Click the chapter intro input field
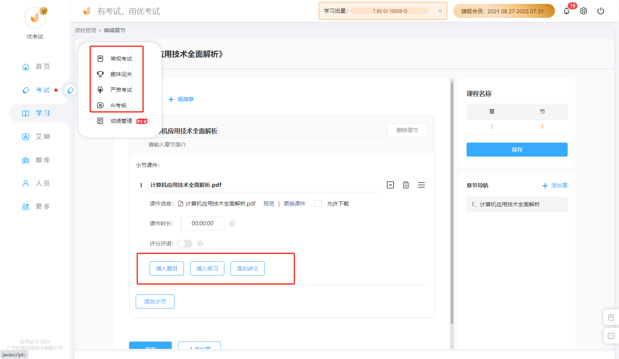Screen dimensions: 619x359 pyautogui.click(x=264, y=145)
